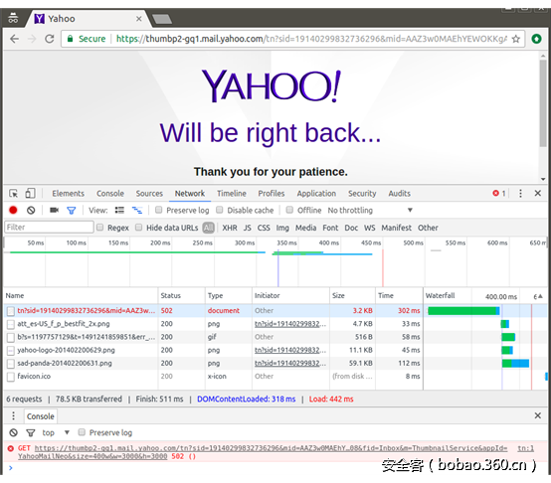Filter requests by Font
551x483 pixels.
[x=330, y=228]
